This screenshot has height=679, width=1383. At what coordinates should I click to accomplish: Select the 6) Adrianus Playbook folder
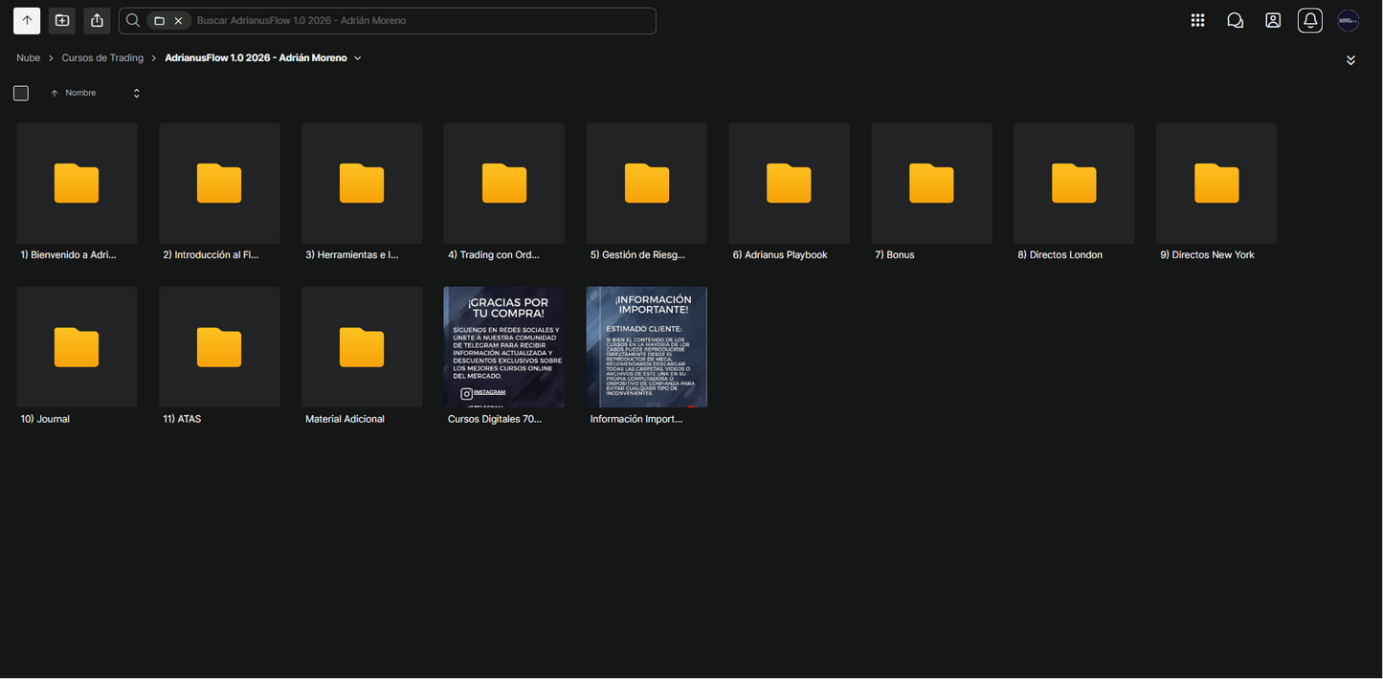pos(790,191)
